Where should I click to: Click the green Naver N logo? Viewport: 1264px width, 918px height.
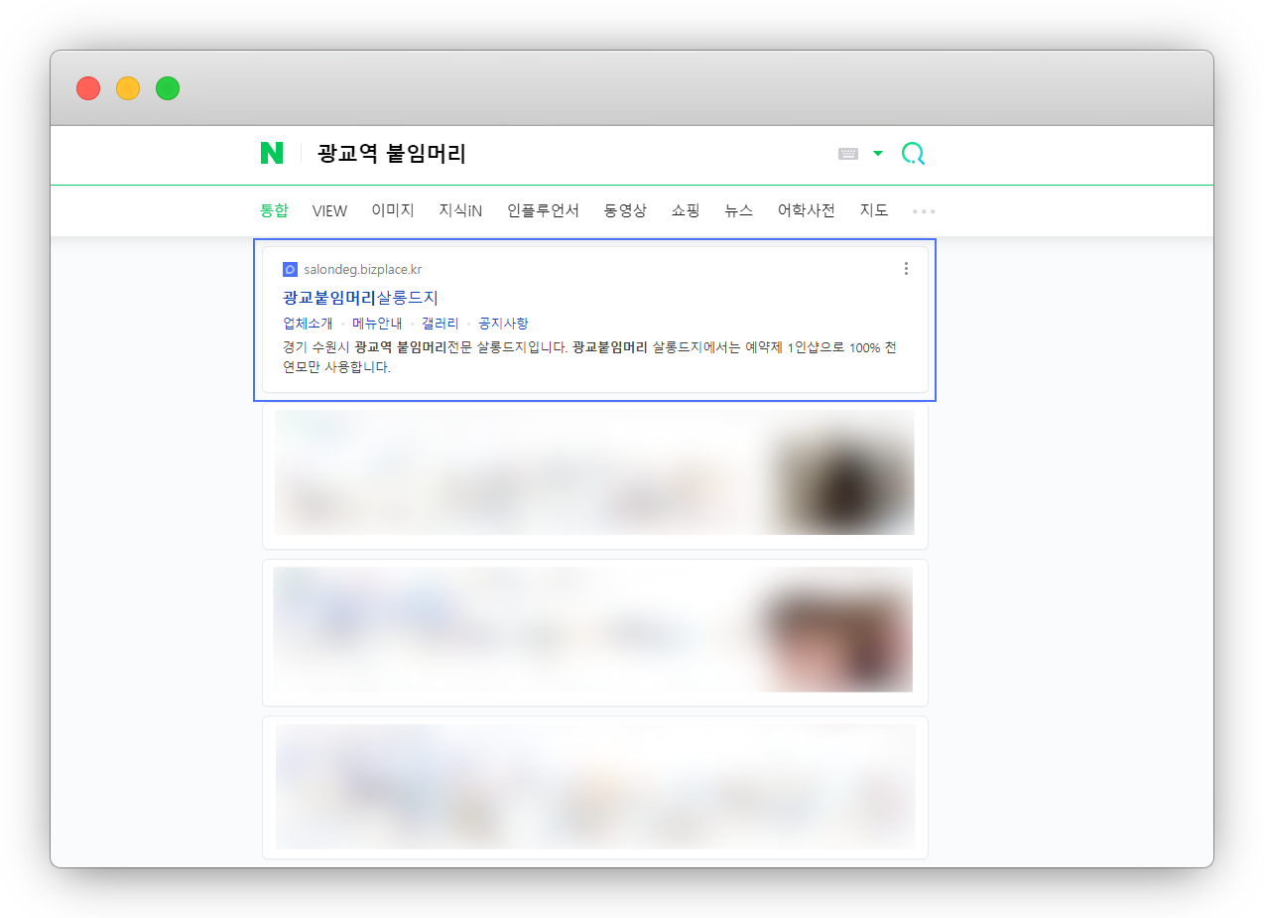point(272,153)
